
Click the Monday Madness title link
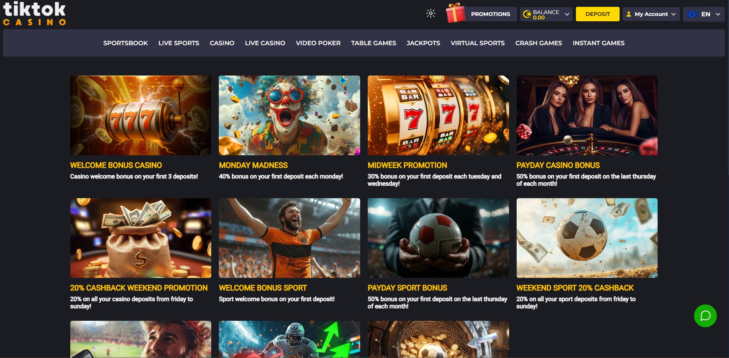pos(253,165)
